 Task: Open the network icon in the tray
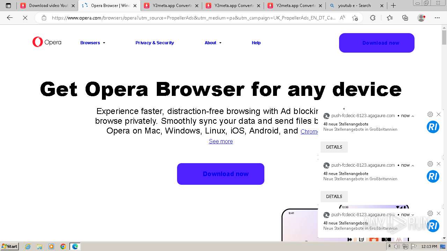(405, 246)
